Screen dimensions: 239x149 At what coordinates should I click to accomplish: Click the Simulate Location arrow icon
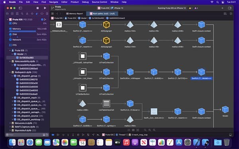pos(93,135)
